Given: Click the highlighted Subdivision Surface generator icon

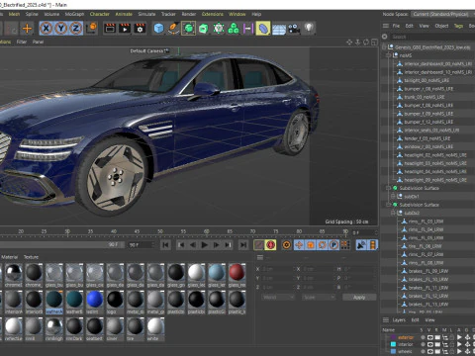Looking at the screenshot, I should (x=188, y=29).
